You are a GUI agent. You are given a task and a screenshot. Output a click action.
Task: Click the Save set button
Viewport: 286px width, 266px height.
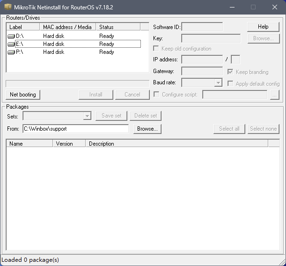111,116
